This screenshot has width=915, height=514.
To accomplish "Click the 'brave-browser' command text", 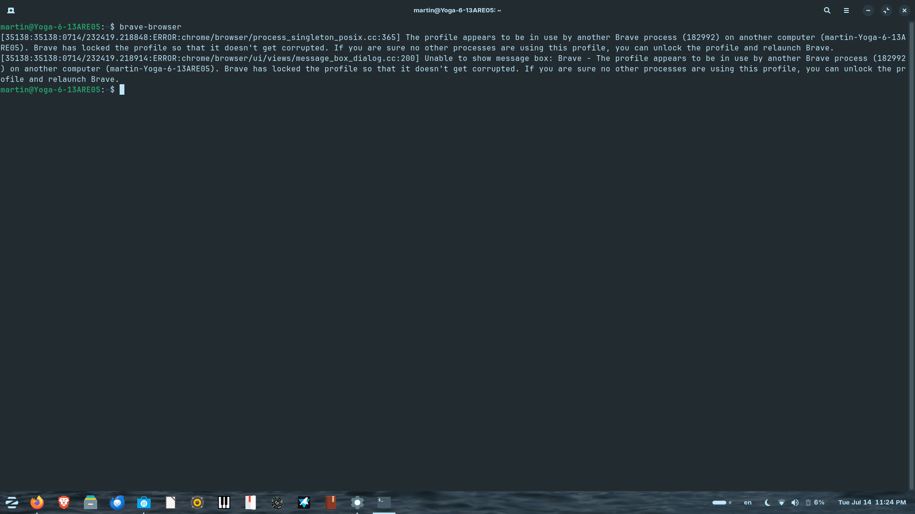I will pyautogui.click(x=150, y=27).
